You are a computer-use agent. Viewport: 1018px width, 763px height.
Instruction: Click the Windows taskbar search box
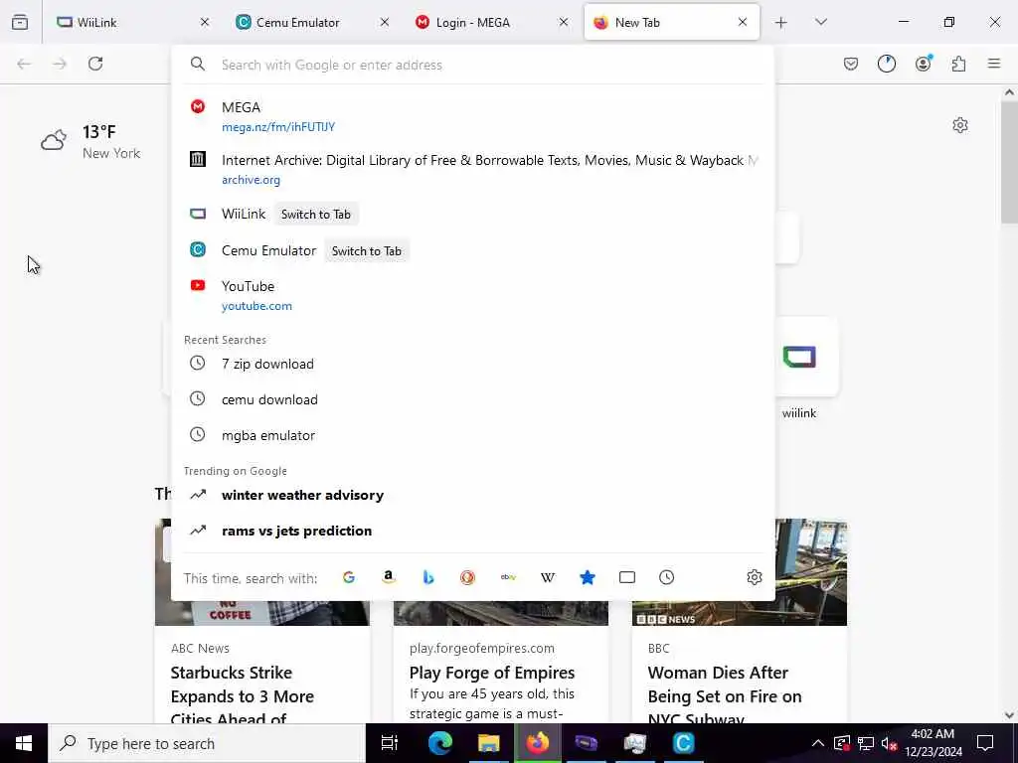point(207,743)
